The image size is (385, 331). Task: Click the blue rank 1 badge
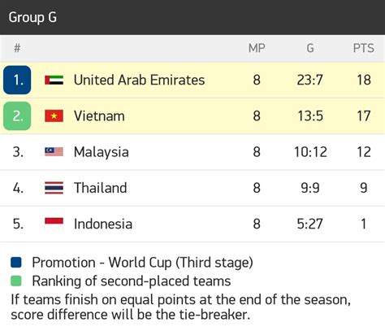(x=17, y=80)
